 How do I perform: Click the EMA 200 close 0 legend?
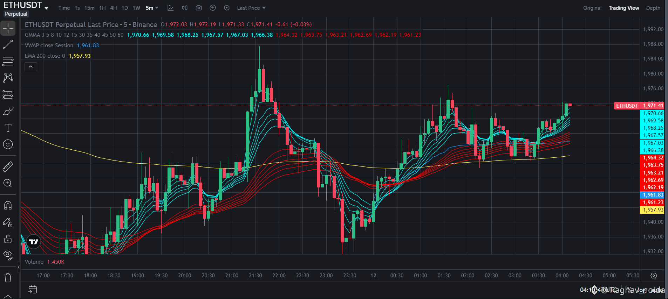click(x=45, y=56)
